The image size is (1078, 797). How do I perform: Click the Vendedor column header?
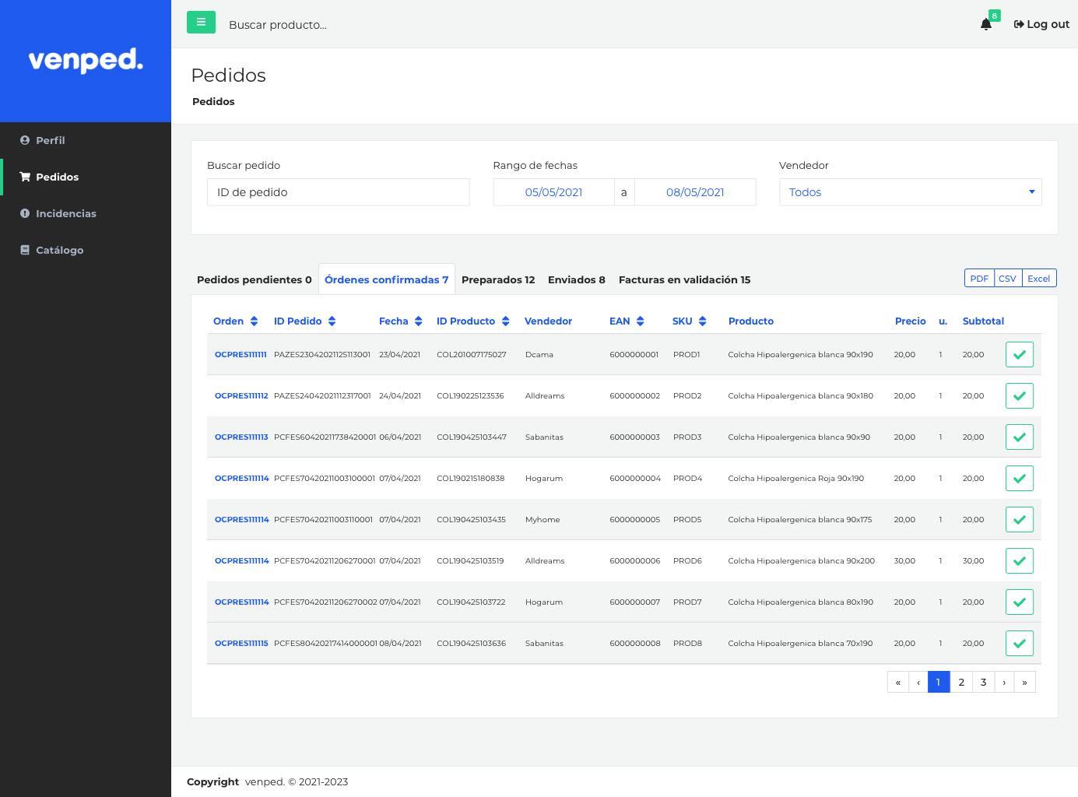[x=548, y=321]
